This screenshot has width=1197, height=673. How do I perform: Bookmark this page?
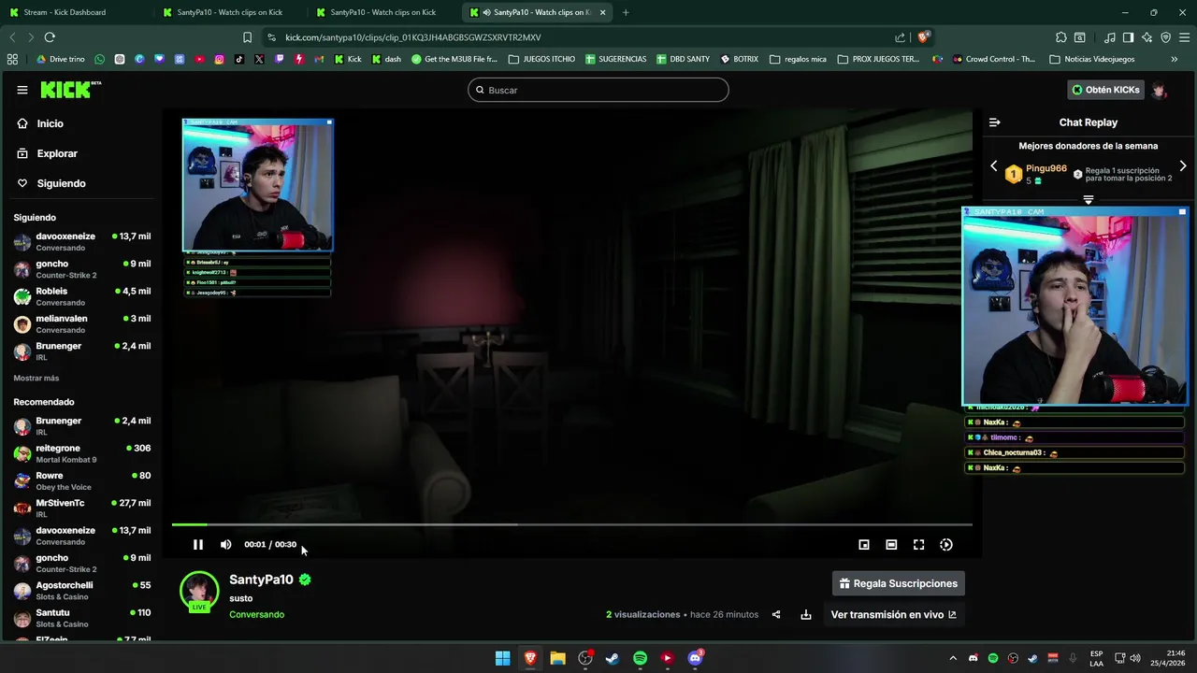point(247,37)
